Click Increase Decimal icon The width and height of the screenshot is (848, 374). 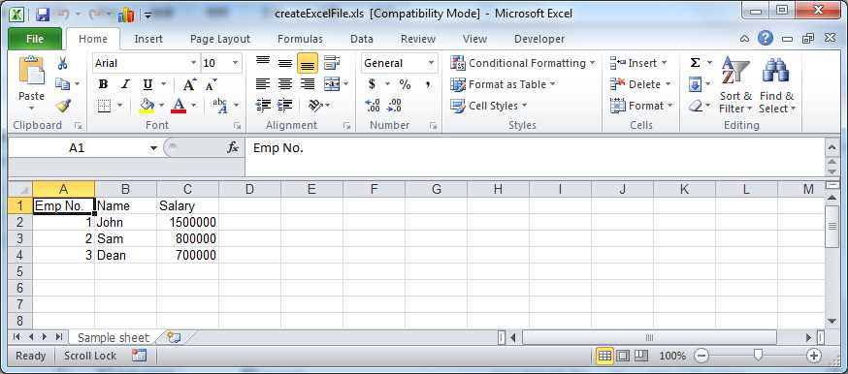(x=373, y=106)
